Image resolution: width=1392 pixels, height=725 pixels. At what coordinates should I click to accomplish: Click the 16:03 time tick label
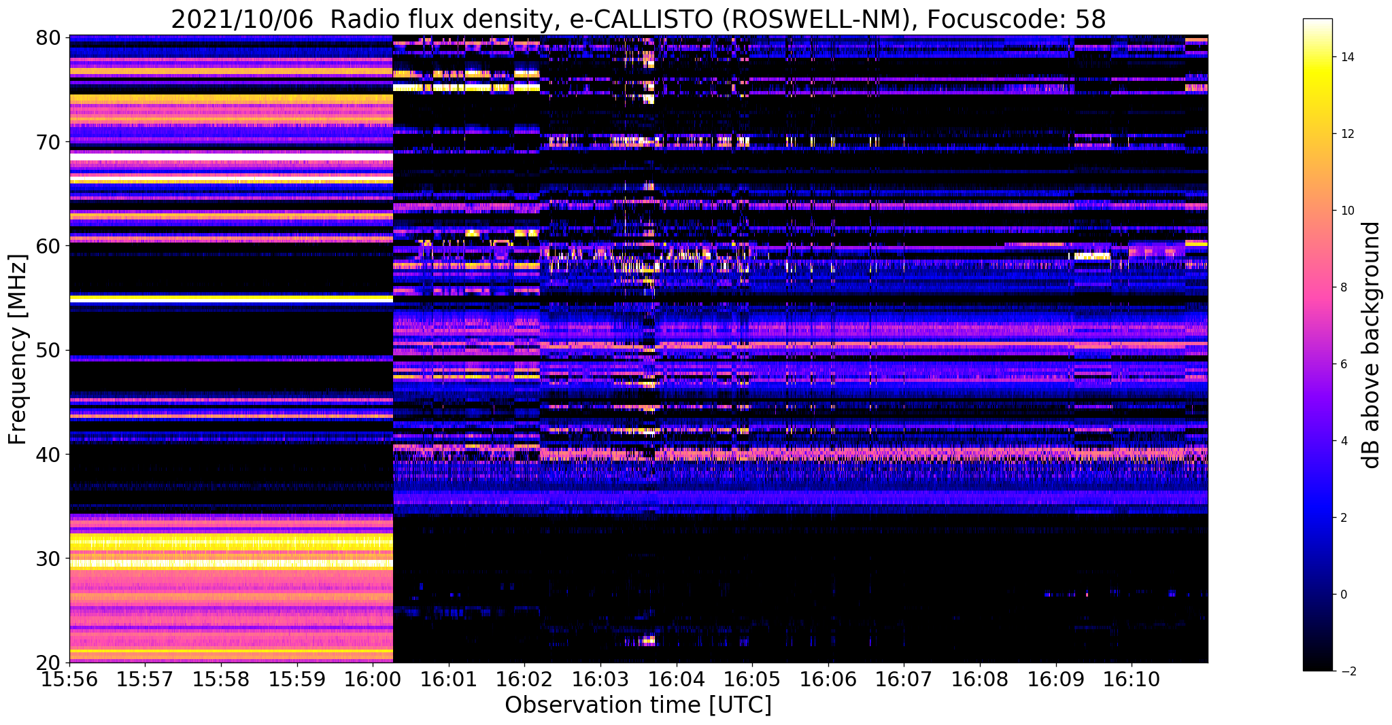click(x=600, y=679)
